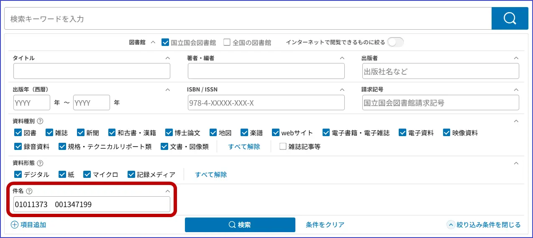
Task: Uncheck the 博士論文 material type
Action: coord(169,133)
